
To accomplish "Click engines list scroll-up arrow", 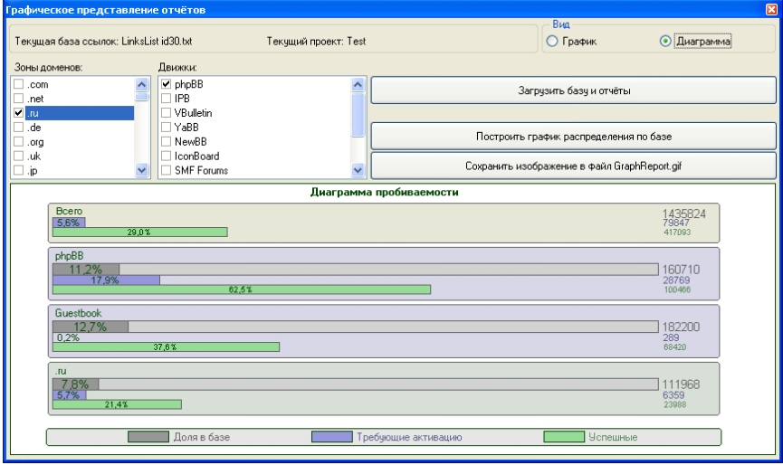I will tap(358, 84).
